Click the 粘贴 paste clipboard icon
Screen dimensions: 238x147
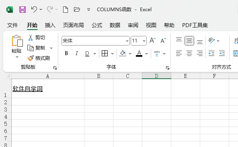(17, 41)
